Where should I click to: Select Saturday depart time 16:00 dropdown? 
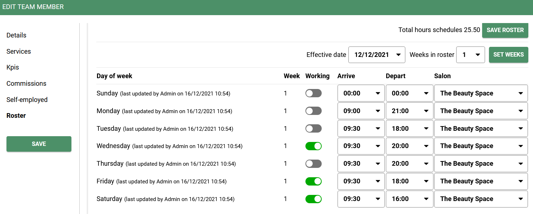click(409, 199)
